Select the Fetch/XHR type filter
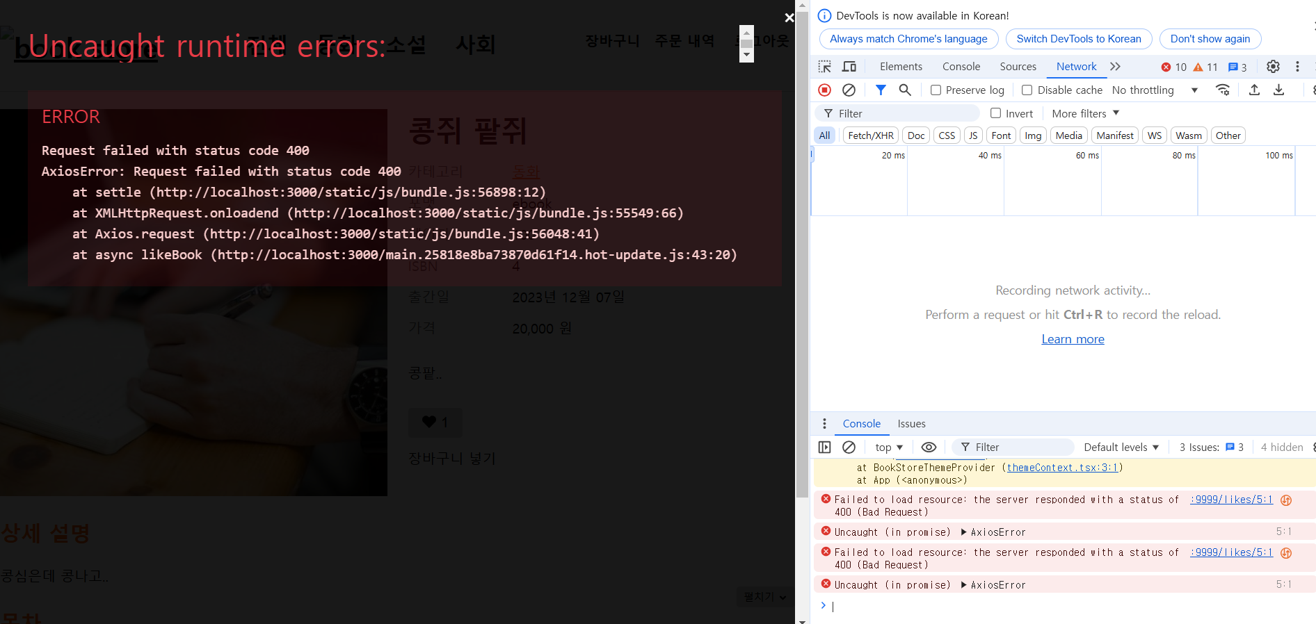The height and width of the screenshot is (624, 1316). [x=871, y=136]
